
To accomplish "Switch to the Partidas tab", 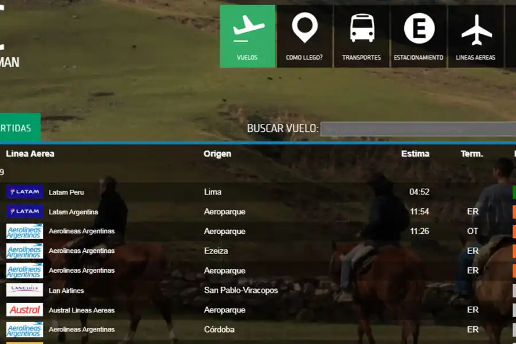I will pos(17,128).
